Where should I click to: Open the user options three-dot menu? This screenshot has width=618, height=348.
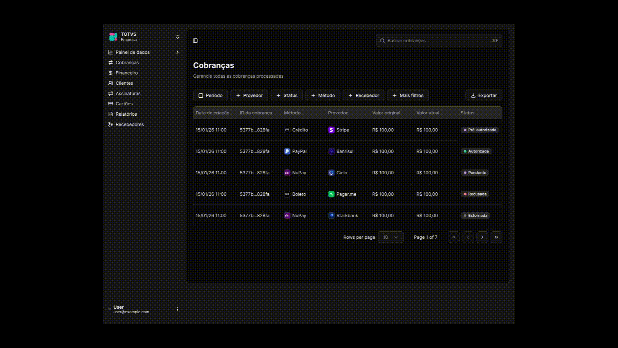tap(177, 309)
